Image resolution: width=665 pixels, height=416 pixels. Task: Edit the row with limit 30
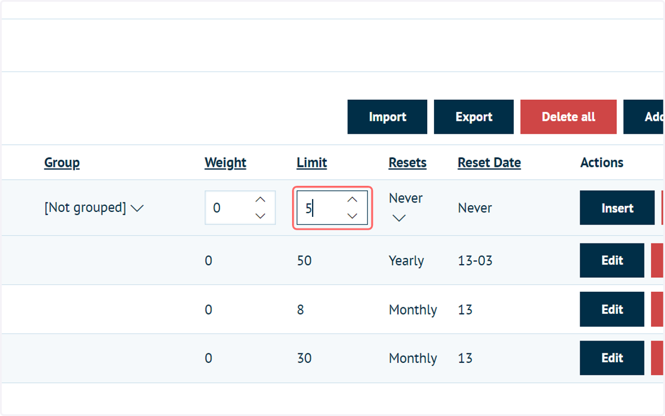[x=612, y=358]
